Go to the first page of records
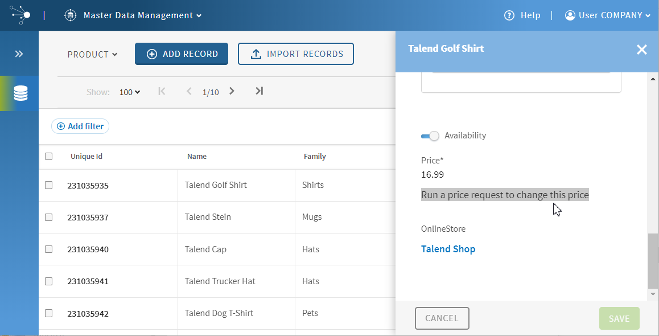This screenshot has height=336, width=659. point(162,91)
